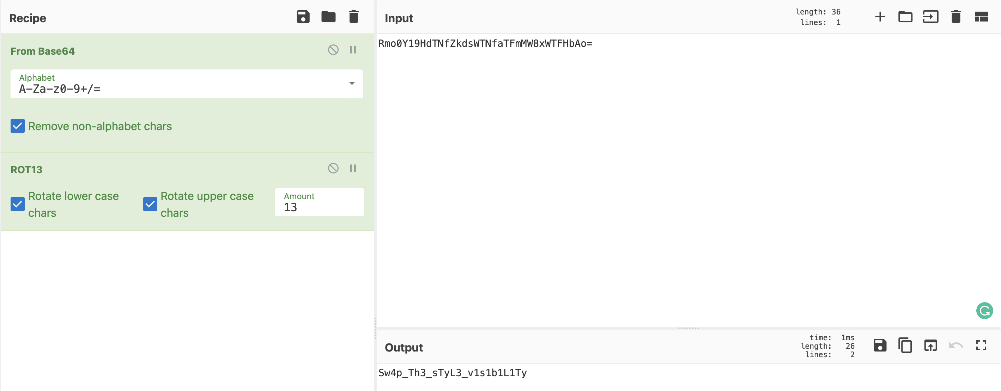Image resolution: width=1001 pixels, height=391 pixels.
Task: Click the output time 1ms indicator
Action: point(832,337)
